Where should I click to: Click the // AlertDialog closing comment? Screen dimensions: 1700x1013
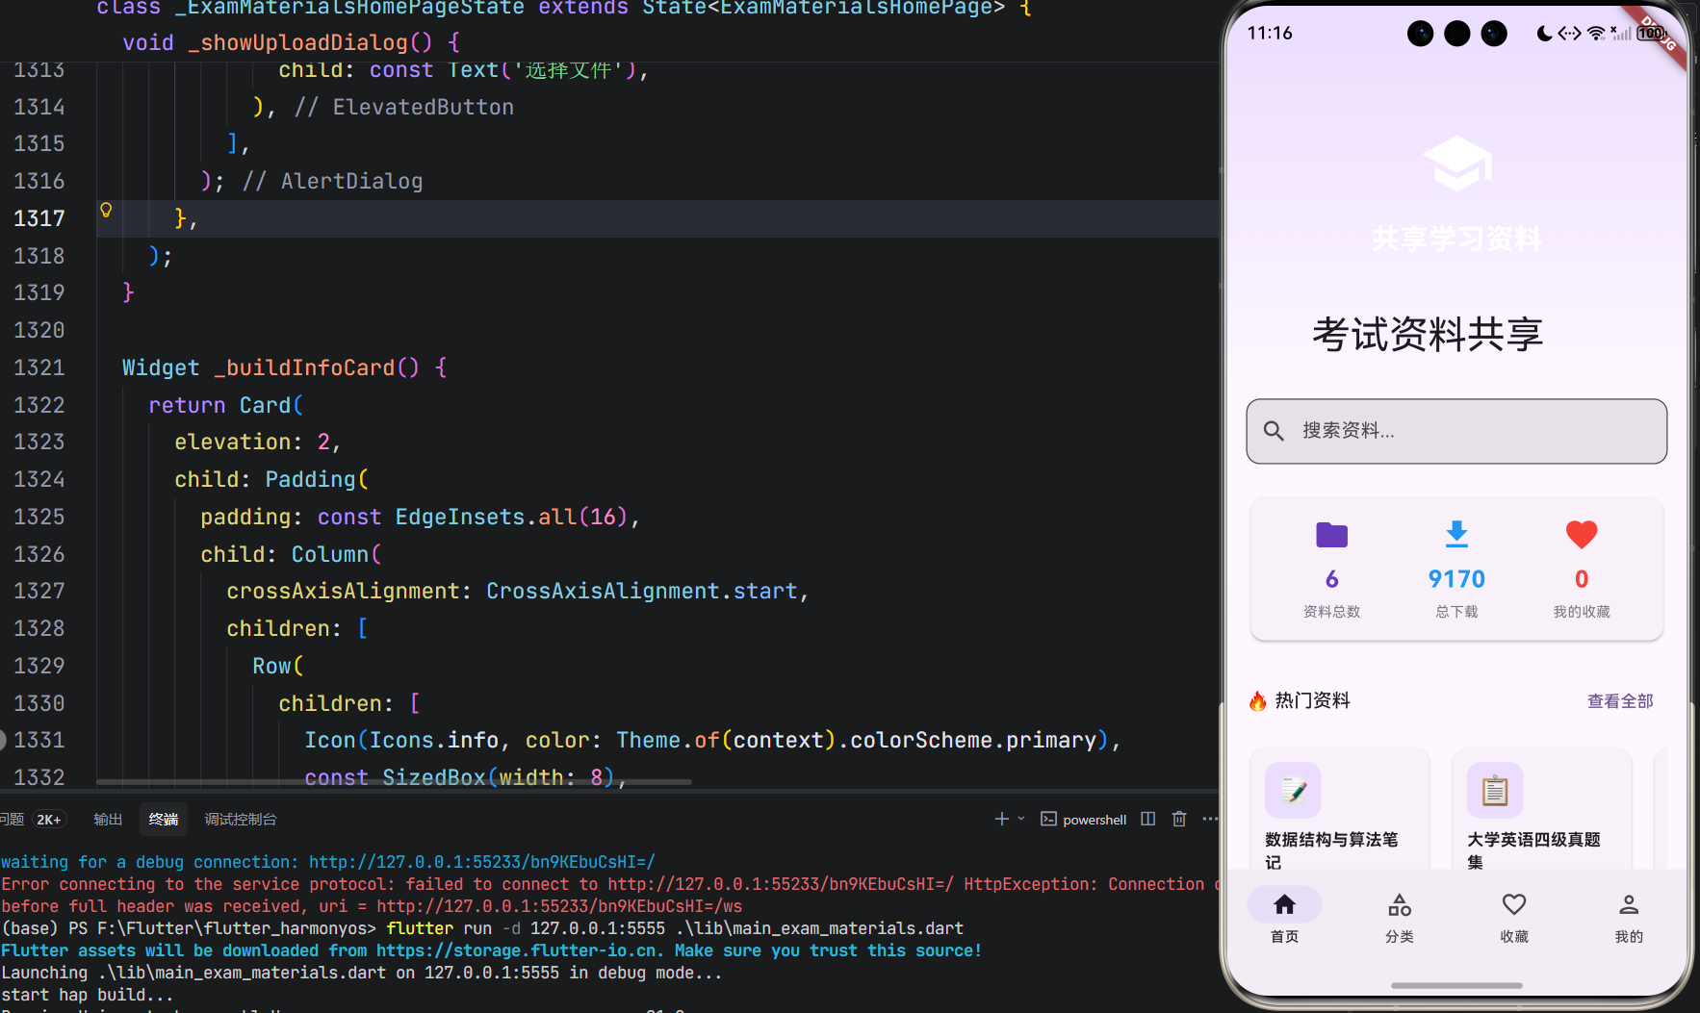coord(332,181)
